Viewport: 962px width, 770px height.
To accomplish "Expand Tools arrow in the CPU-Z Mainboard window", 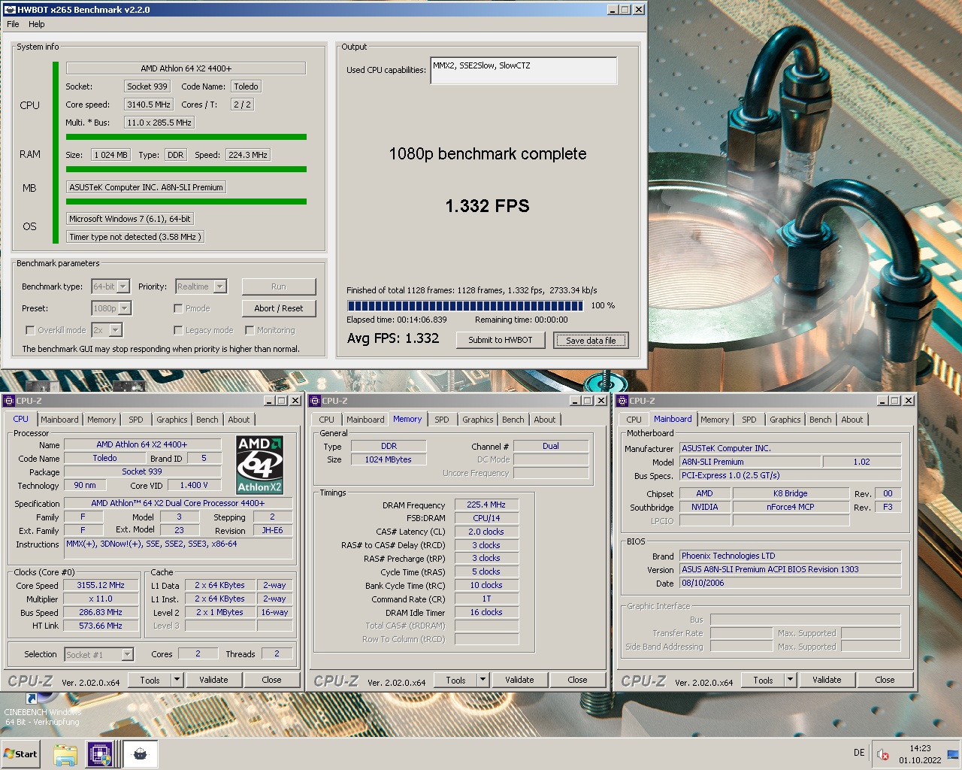I will point(790,680).
